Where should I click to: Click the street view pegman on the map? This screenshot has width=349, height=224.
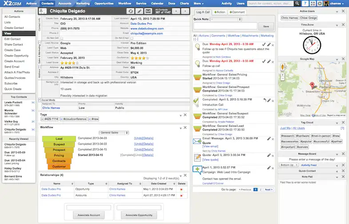(282, 67)
